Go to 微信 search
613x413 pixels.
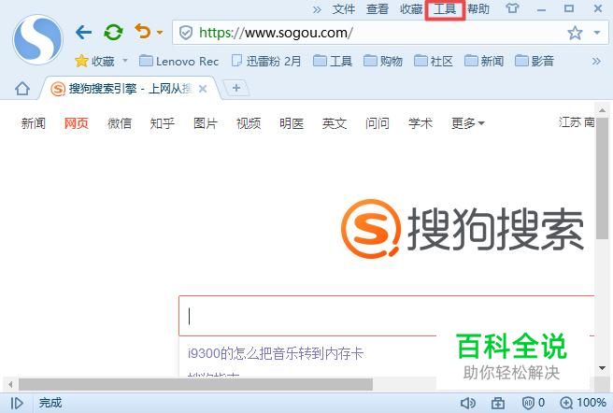click(120, 123)
